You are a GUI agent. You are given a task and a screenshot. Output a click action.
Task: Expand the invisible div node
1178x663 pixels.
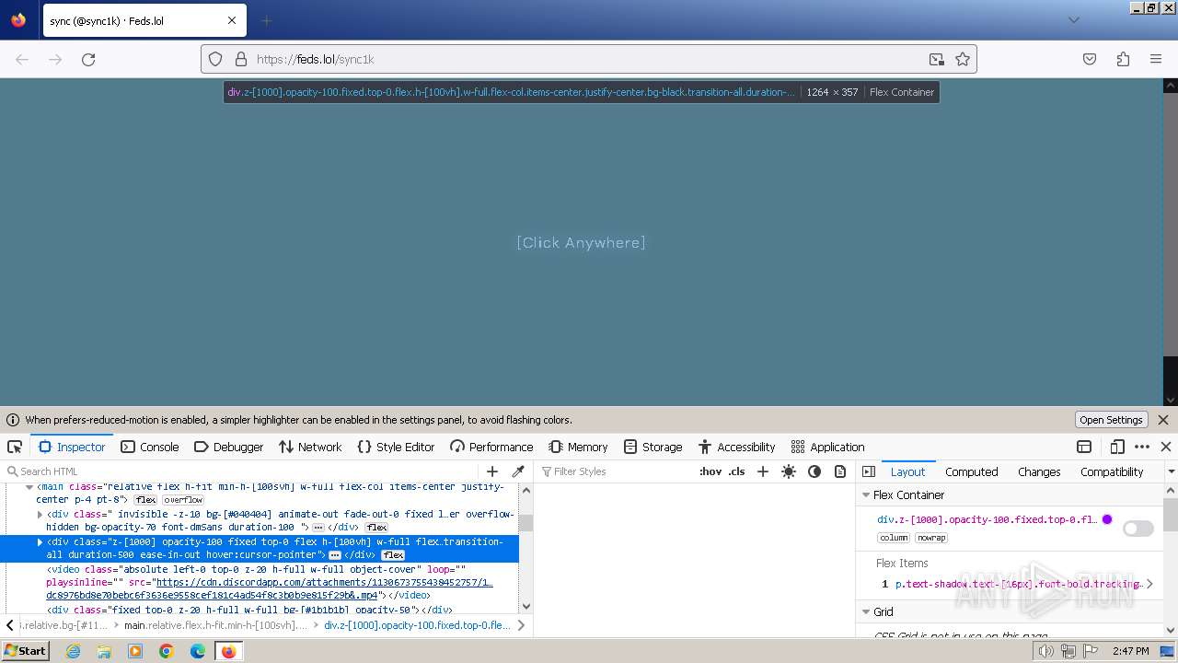click(40, 514)
